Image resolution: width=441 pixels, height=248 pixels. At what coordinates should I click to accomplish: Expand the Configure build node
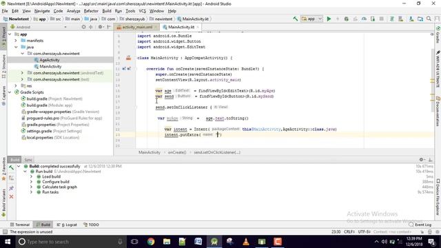click(x=31, y=182)
